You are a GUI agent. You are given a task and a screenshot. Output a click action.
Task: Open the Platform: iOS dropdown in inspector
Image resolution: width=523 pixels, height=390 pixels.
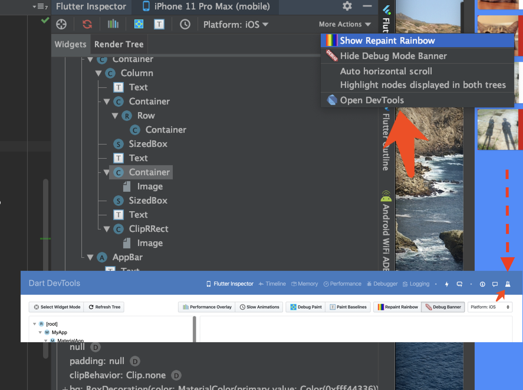coord(236,24)
